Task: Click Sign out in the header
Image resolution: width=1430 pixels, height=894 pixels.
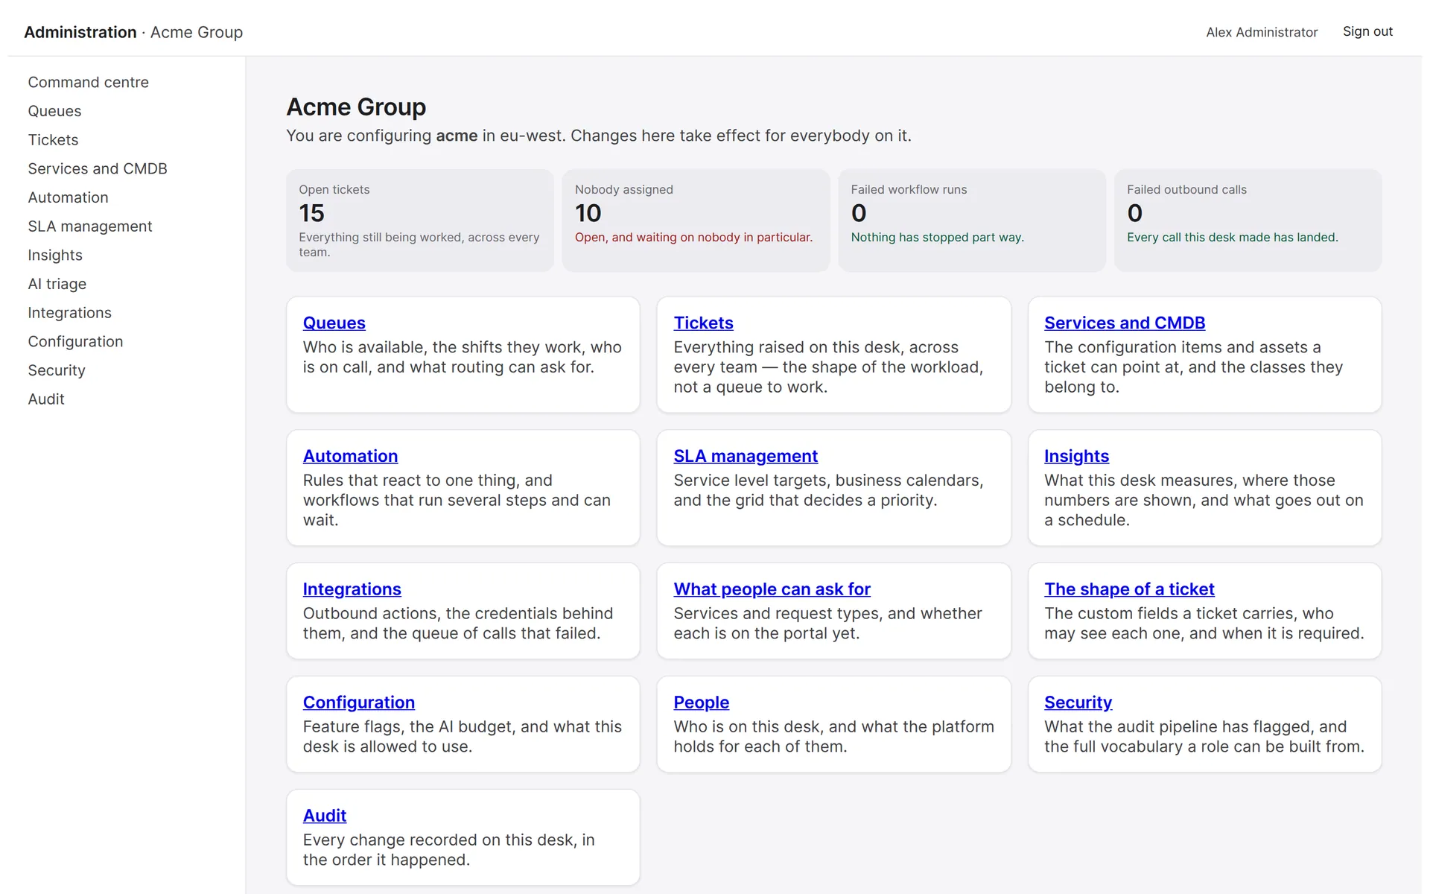Action: point(1367,31)
